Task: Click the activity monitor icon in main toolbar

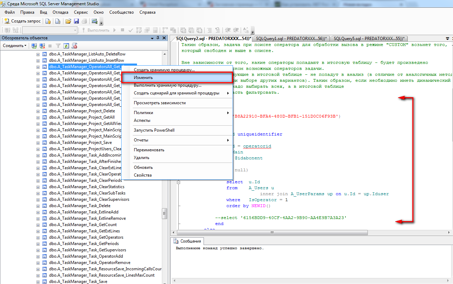Action: pos(94,21)
